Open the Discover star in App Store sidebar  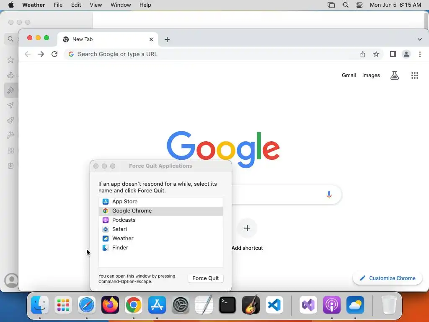(x=10, y=60)
